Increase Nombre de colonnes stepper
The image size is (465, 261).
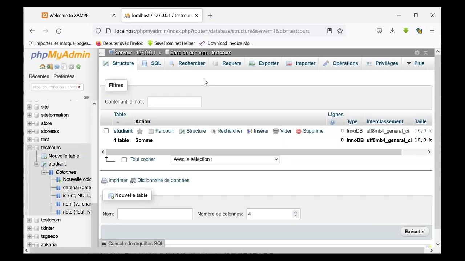point(295,212)
